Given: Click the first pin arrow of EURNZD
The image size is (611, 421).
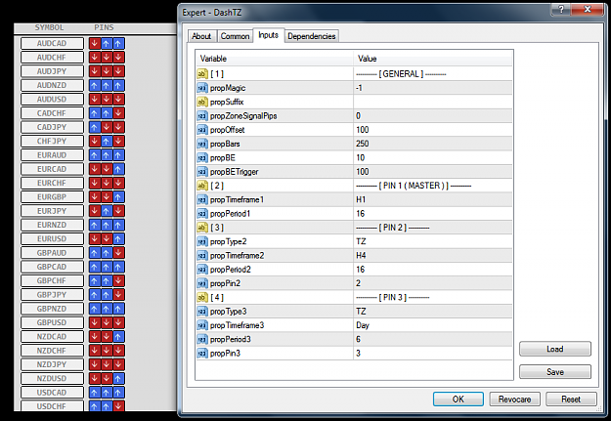Looking at the screenshot, I should 94,225.
